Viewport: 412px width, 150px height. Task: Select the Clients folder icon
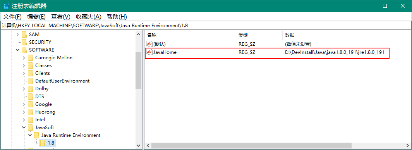coord(31,73)
